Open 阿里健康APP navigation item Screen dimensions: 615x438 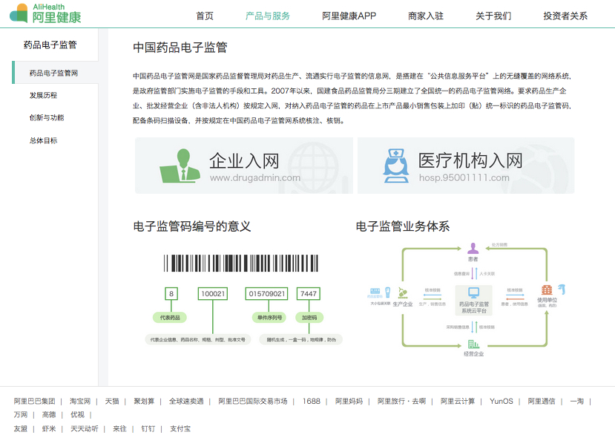(x=349, y=16)
